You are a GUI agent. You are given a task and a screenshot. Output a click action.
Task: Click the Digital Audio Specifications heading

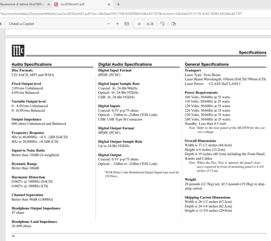tap(125, 64)
